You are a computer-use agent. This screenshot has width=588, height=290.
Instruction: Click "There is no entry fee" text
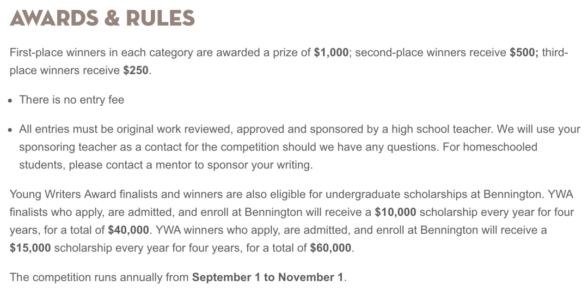click(x=71, y=100)
